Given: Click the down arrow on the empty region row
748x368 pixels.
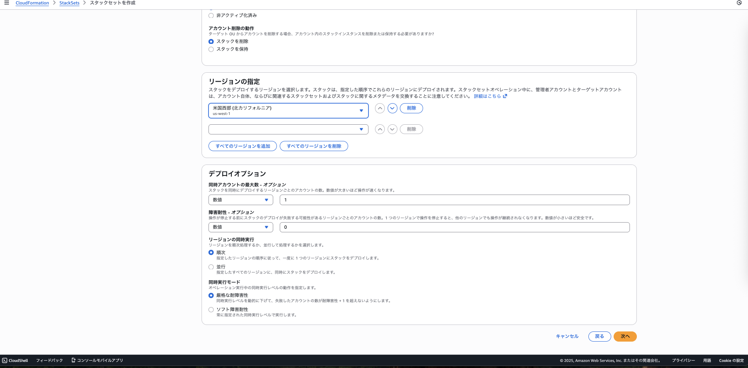Looking at the screenshot, I should (392, 129).
